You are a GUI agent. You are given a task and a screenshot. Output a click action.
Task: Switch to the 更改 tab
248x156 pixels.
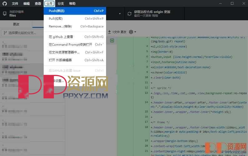point(16,24)
